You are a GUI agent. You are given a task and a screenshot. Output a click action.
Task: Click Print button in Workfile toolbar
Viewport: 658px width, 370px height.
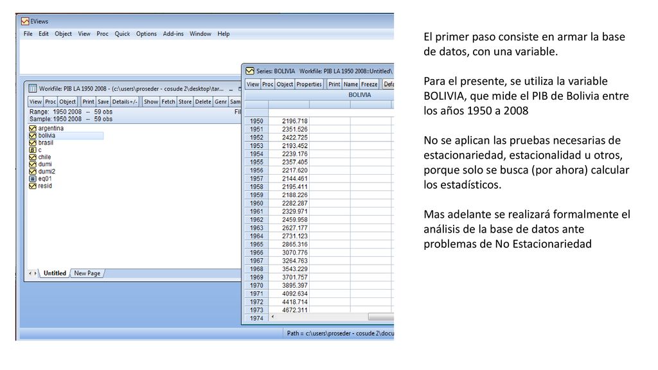click(88, 101)
